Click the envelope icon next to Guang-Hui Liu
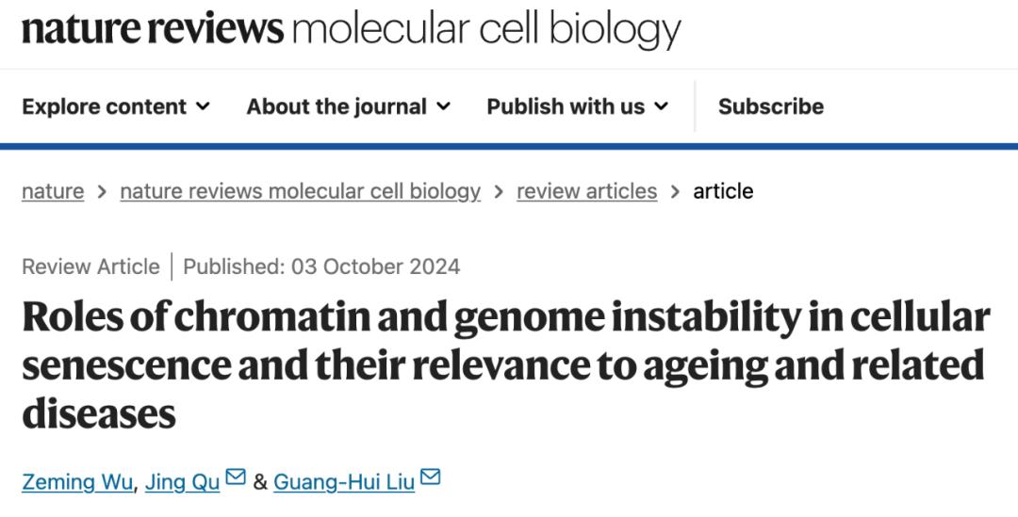The image size is (1018, 517). (x=431, y=478)
